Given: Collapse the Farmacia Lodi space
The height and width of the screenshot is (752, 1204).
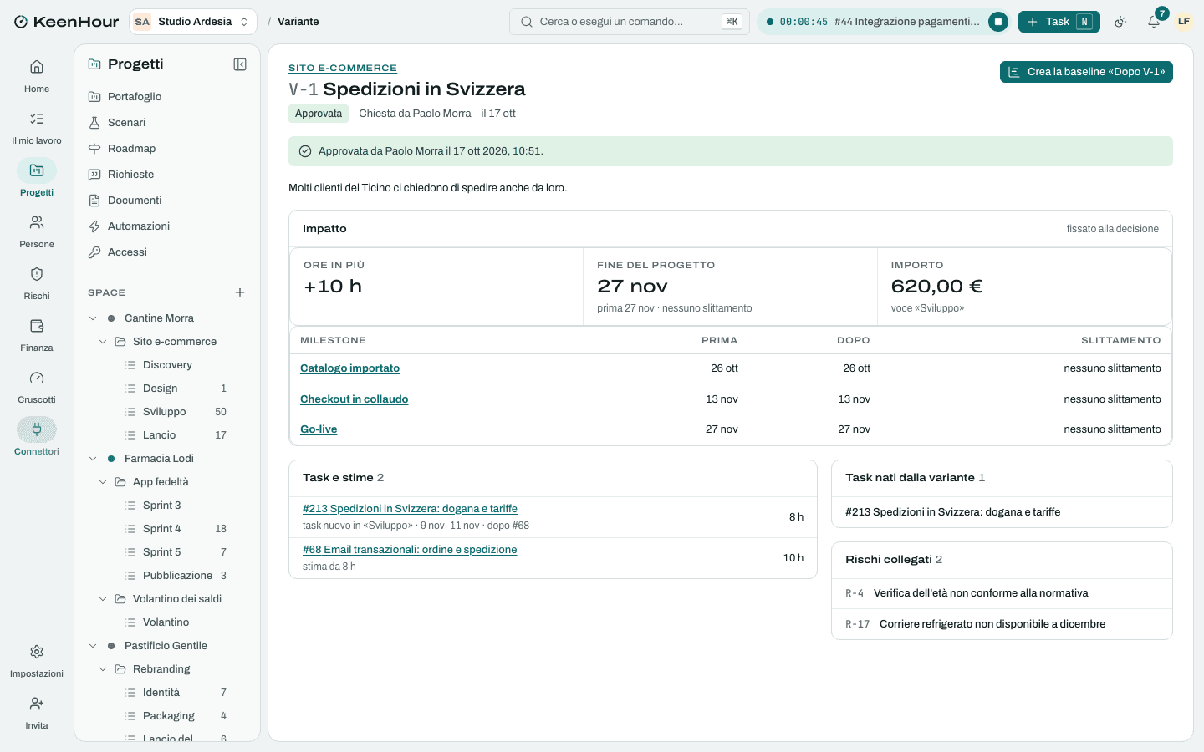Looking at the screenshot, I should 94,459.
